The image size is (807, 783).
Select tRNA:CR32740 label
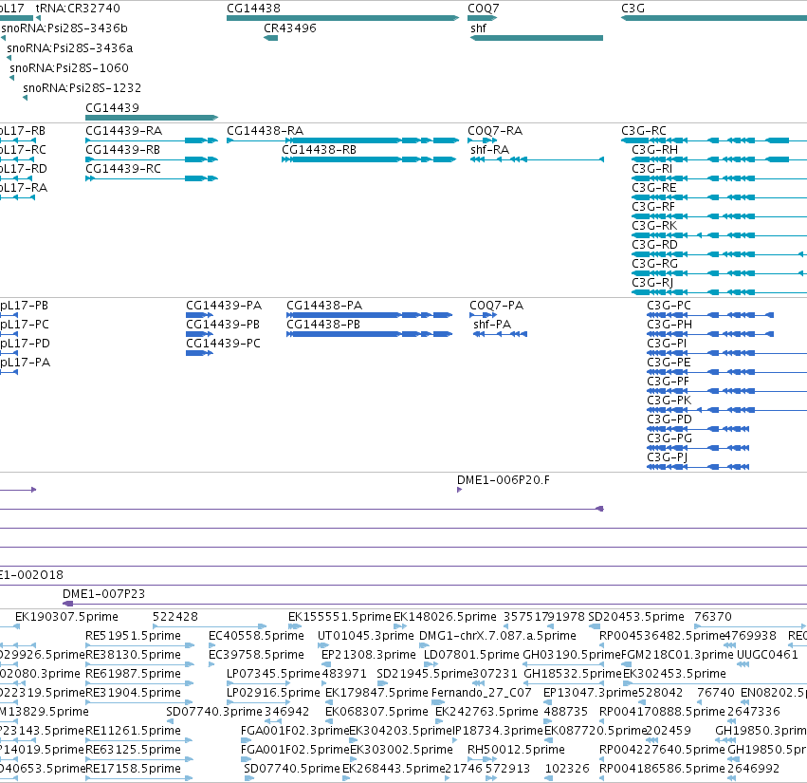click(78, 9)
